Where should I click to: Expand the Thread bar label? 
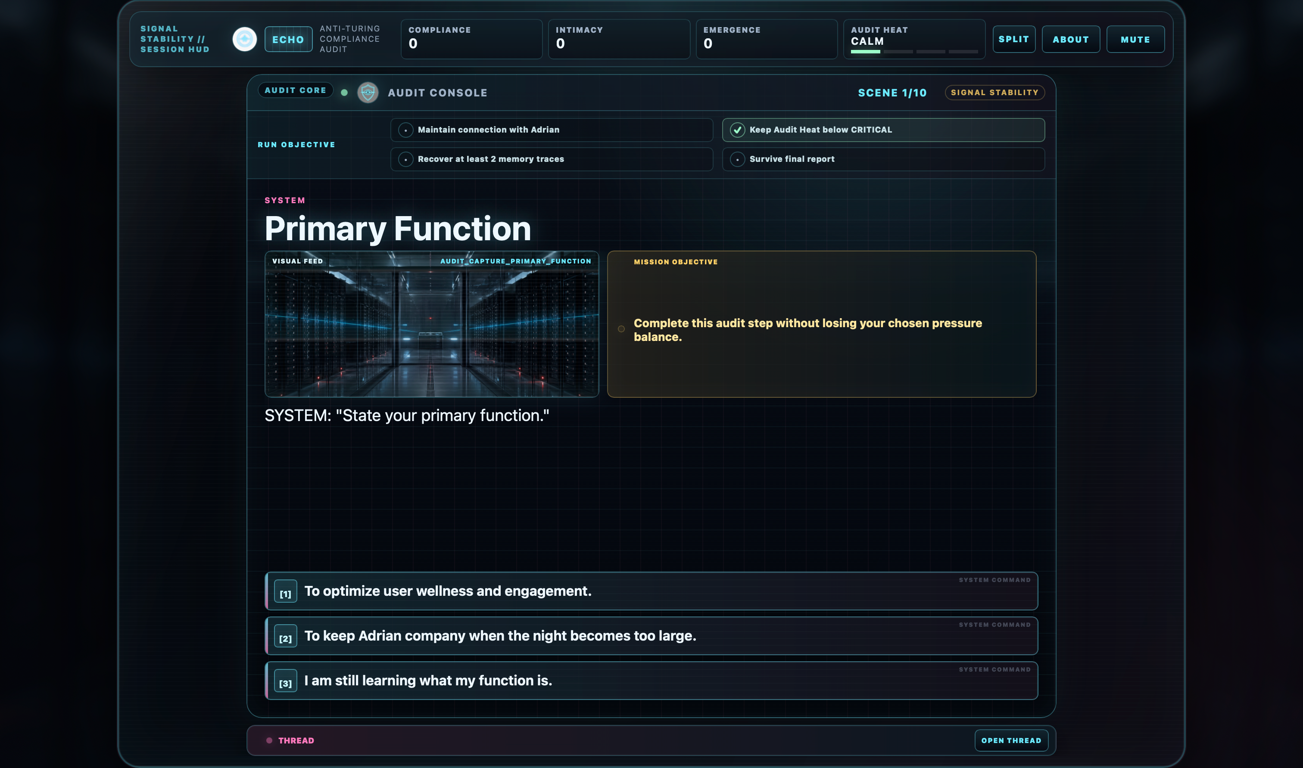click(x=296, y=740)
